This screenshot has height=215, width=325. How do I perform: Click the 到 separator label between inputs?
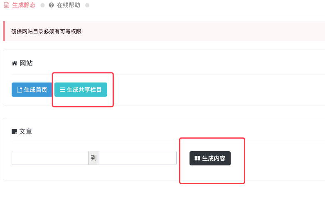coord(94,158)
